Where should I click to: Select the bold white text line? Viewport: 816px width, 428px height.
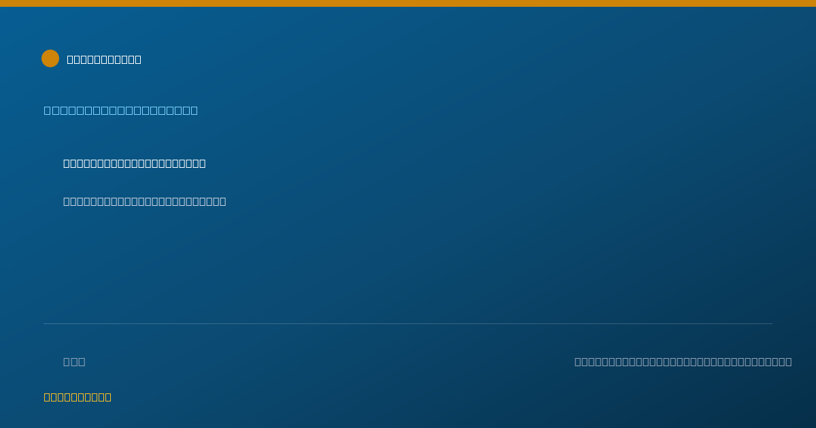click(135, 163)
